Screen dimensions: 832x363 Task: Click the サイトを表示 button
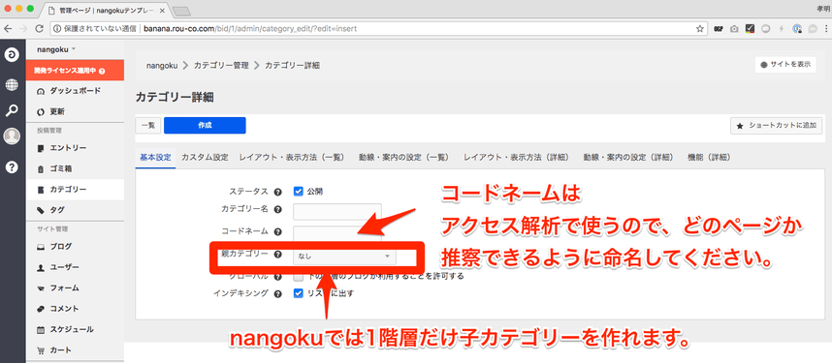pos(785,65)
